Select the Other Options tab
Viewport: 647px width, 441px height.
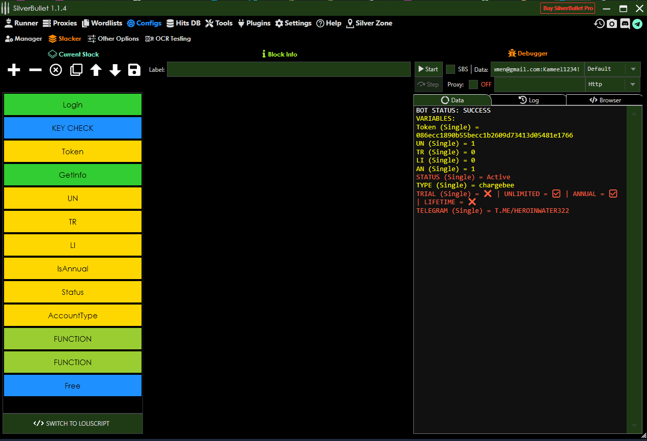(113, 39)
